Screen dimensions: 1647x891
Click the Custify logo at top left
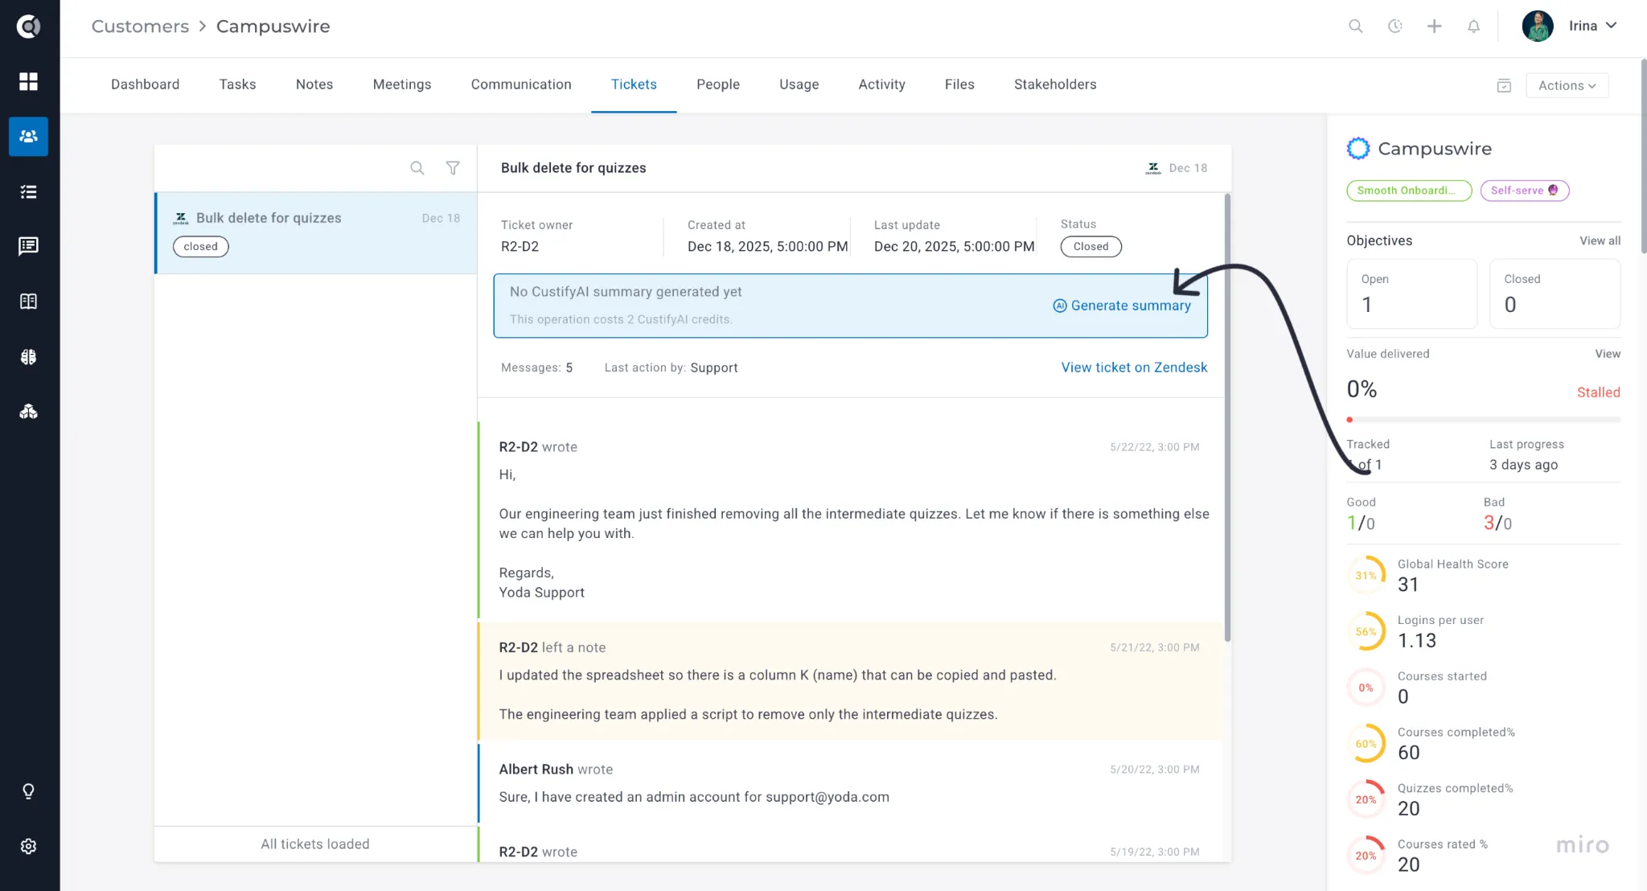[x=28, y=27]
